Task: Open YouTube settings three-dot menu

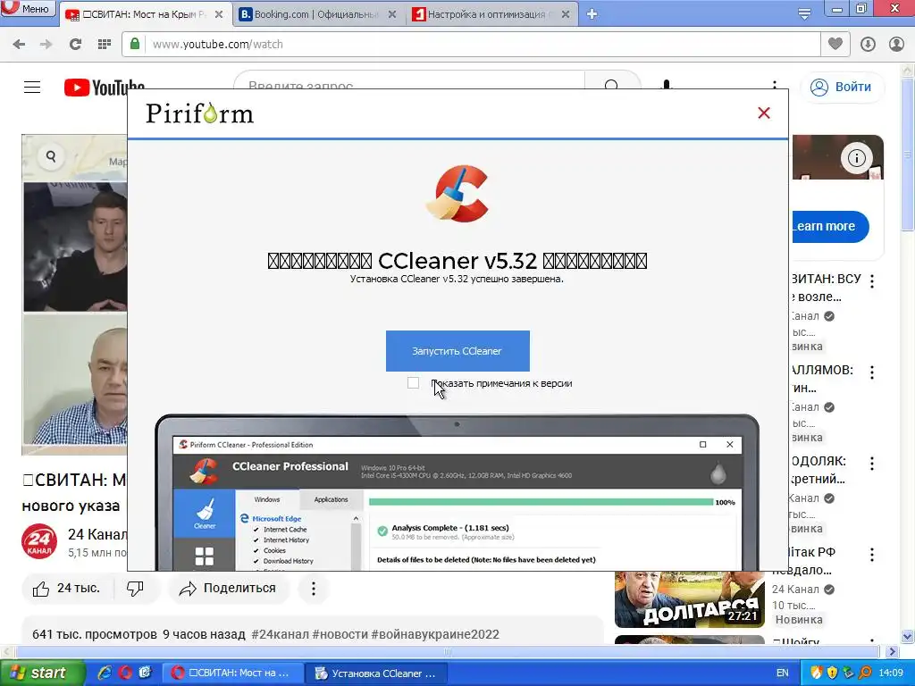Action: [x=775, y=85]
